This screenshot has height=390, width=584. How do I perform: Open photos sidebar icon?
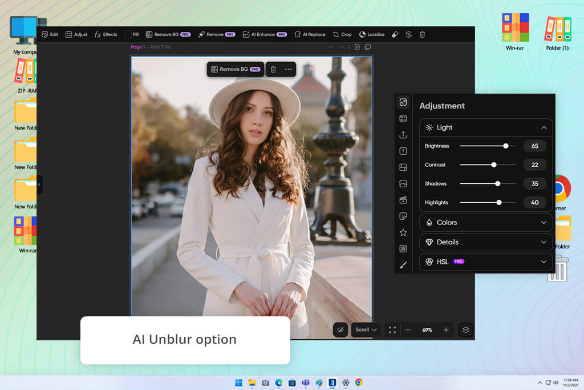[x=403, y=183]
